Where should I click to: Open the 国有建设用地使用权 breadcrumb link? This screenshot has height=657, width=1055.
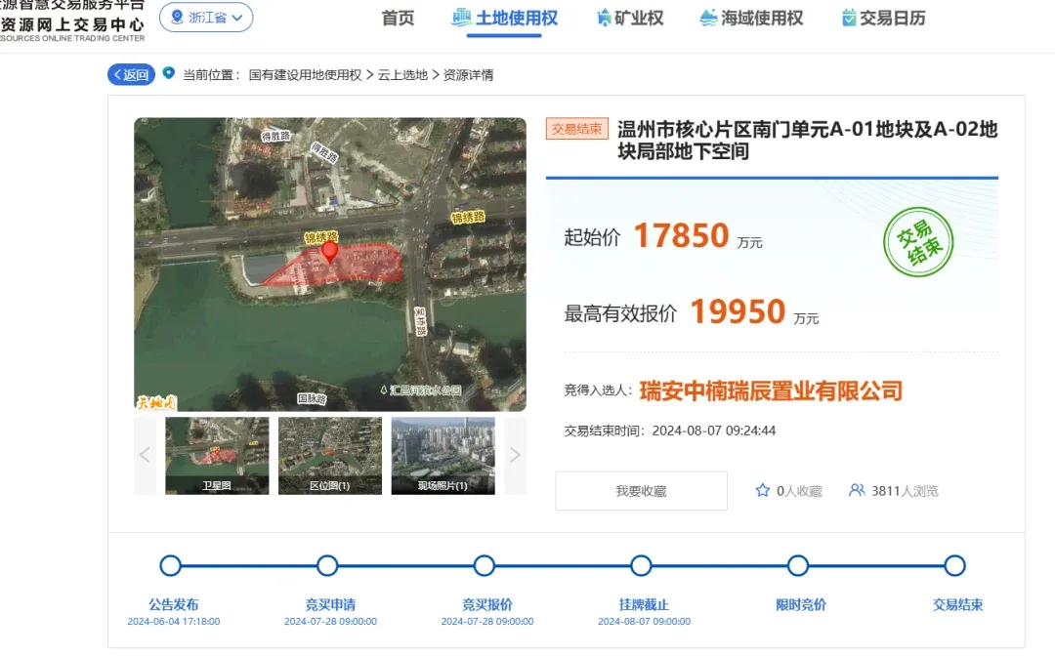[305, 74]
